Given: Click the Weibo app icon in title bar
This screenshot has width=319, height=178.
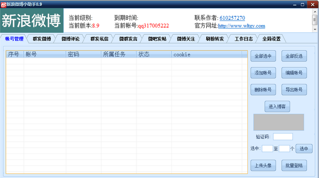Looking at the screenshot, I should (x=3, y=4).
